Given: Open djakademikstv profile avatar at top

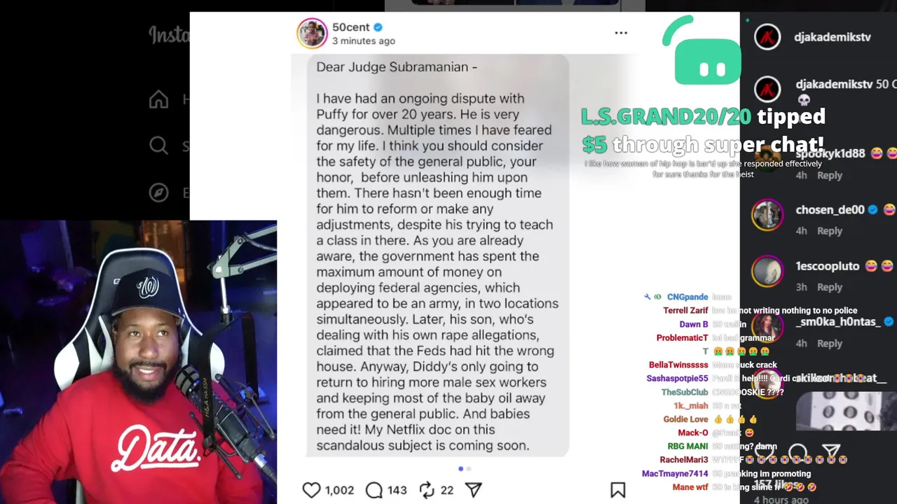Looking at the screenshot, I should coord(767,36).
